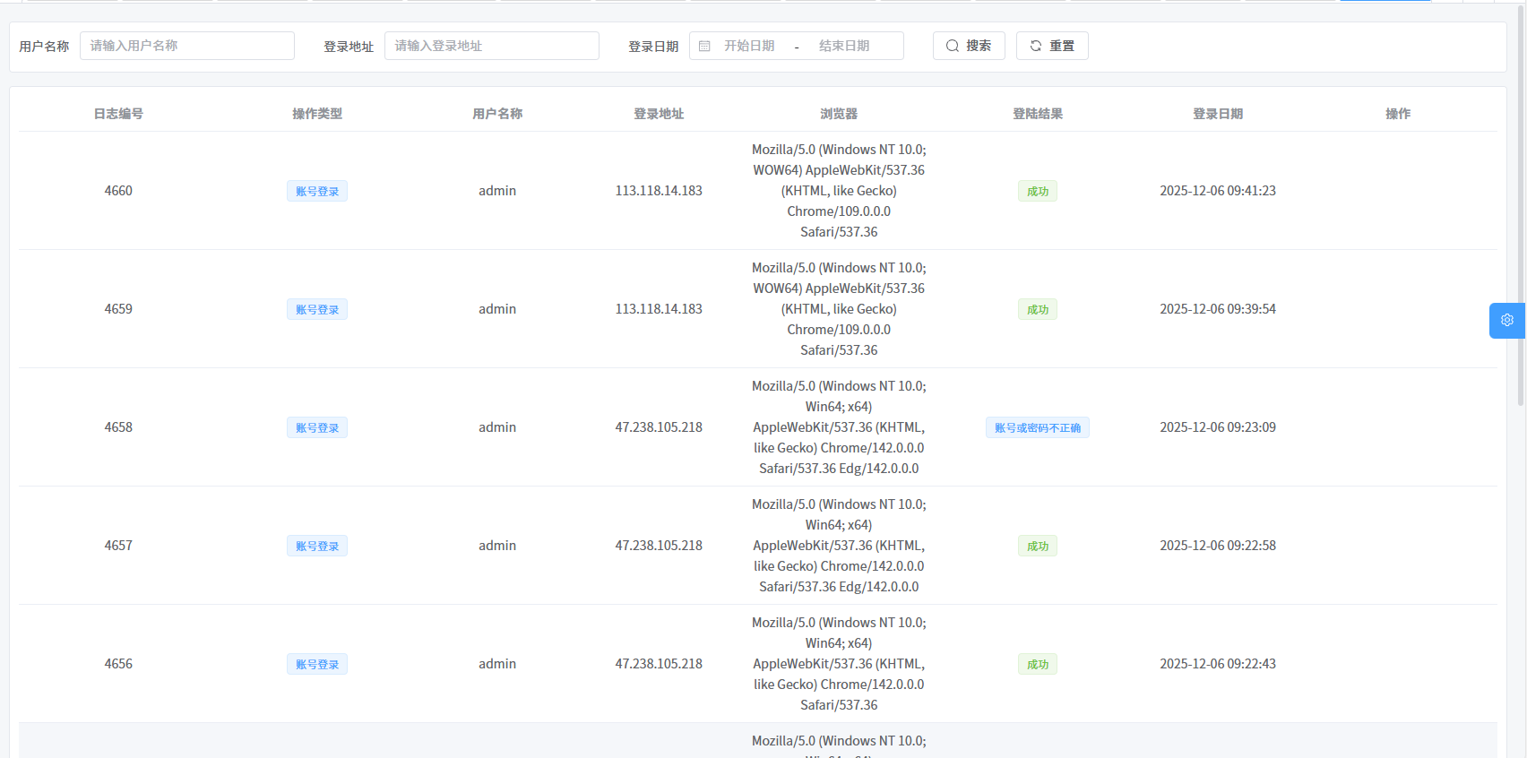This screenshot has width=1527, height=758.
Task: Click the 重置 reset button
Action: tap(1051, 46)
